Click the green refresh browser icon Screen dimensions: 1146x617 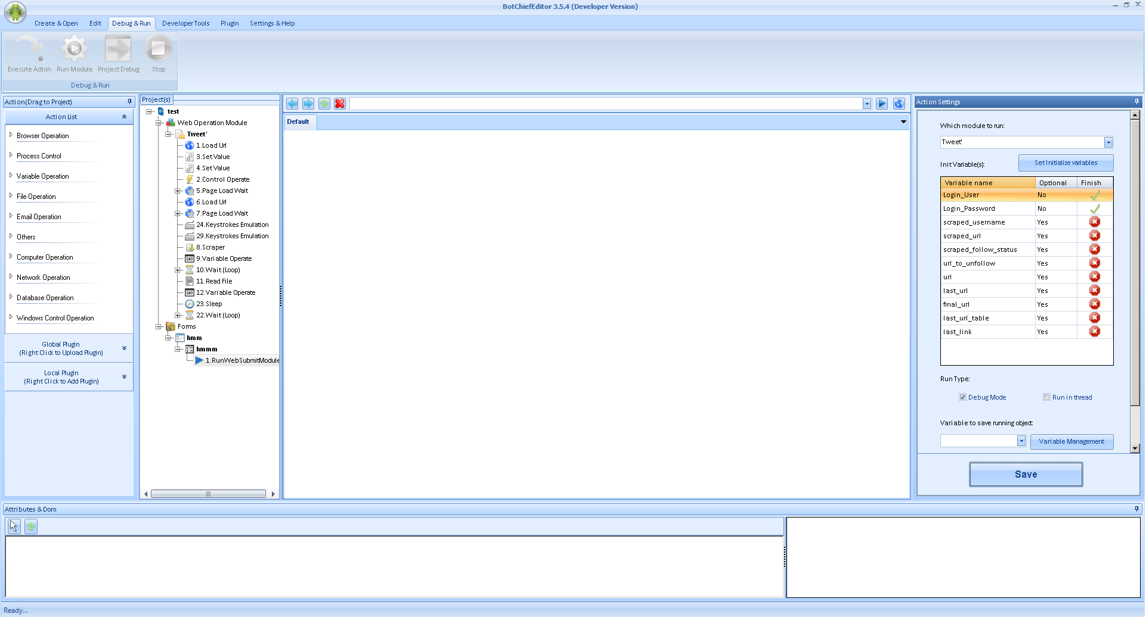tap(324, 104)
